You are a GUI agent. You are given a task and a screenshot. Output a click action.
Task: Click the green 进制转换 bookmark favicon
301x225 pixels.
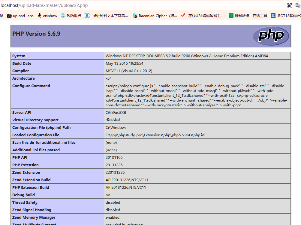pyautogui.click(x=231, y=16)
